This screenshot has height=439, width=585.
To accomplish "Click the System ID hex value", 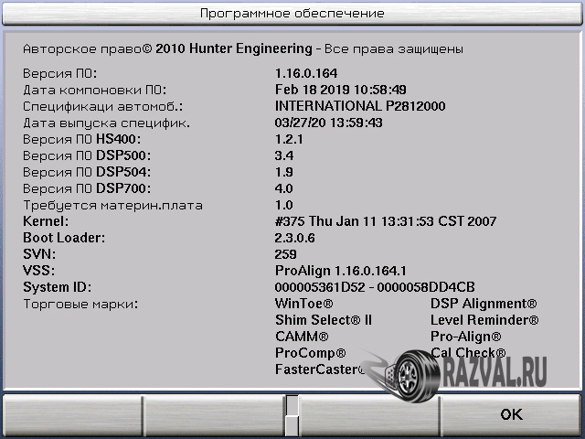I will point(375,287).
